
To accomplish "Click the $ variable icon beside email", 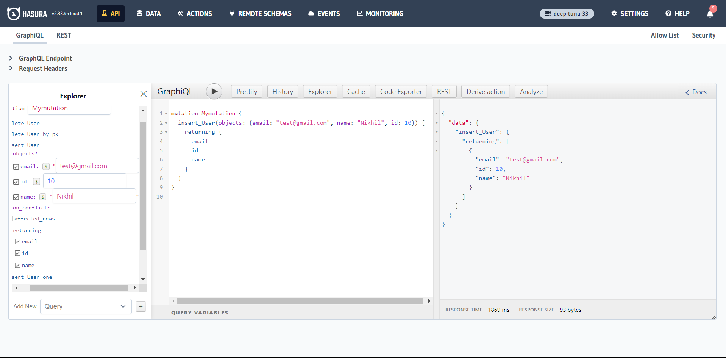I will point(46,166).
